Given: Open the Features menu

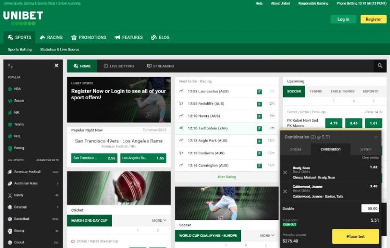Looking at the screenshot, I should (x=128, y=37).
